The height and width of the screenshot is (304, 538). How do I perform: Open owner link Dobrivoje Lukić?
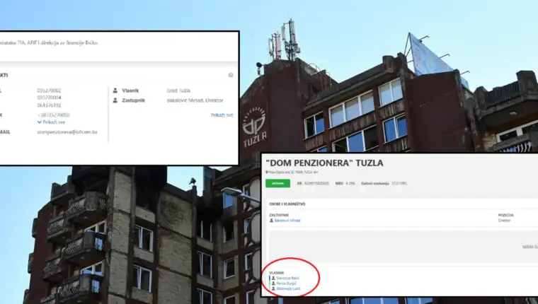288,289
